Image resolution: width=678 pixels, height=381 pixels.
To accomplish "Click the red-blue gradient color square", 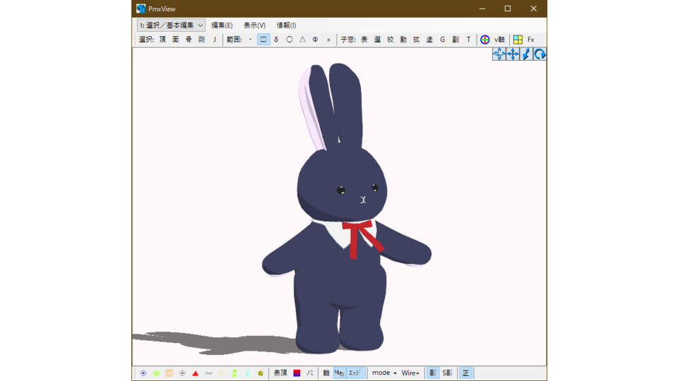I will pos(297,373).
